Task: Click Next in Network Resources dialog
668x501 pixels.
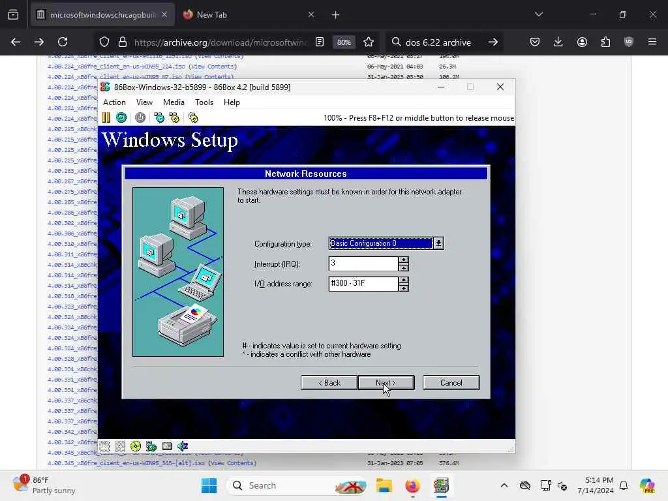Action: (x=386, y=382)
